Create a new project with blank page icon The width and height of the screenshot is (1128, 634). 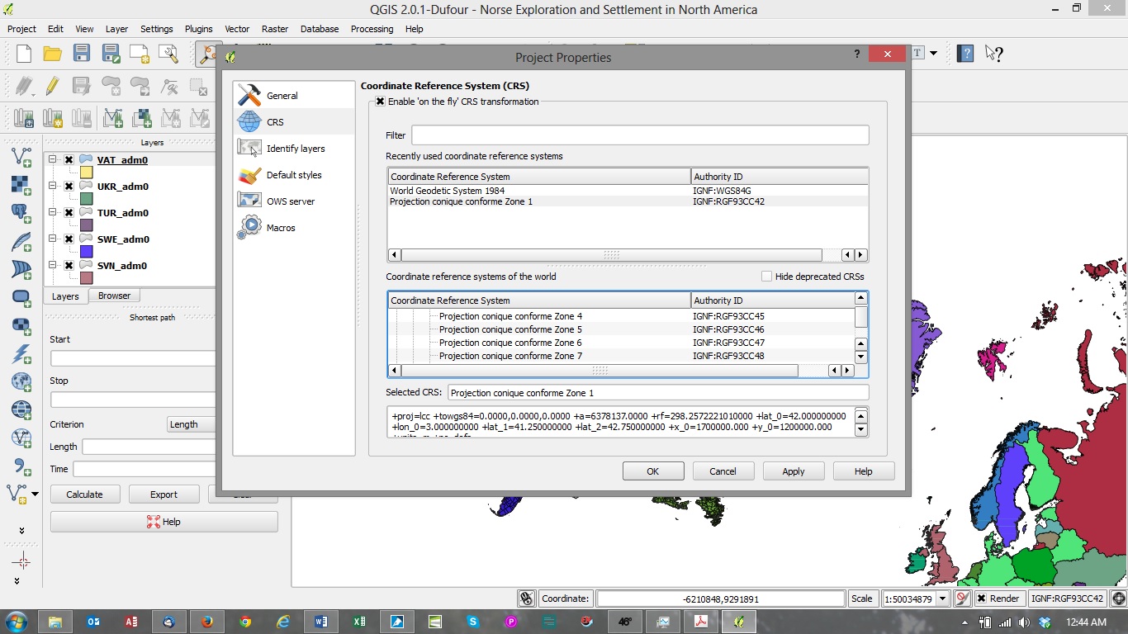24,54
